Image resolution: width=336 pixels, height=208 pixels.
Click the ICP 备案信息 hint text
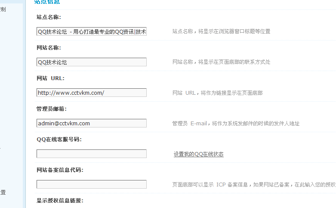click(x=253, y=185)
